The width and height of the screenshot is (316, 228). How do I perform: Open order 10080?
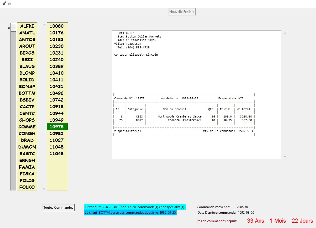tap(57, 26)
